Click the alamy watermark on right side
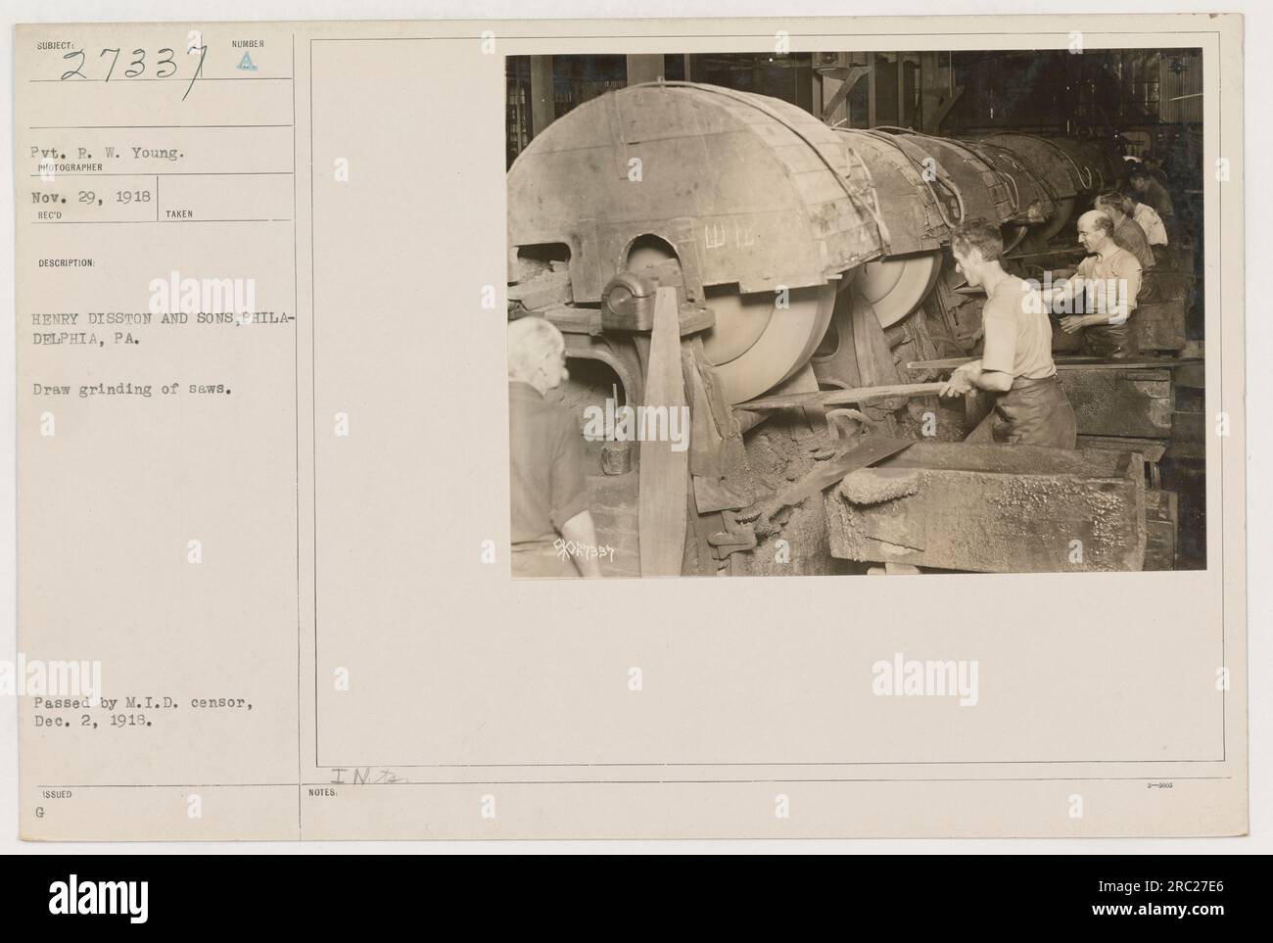Viewport: 1273px width, 943px height. tap(925, 675)
